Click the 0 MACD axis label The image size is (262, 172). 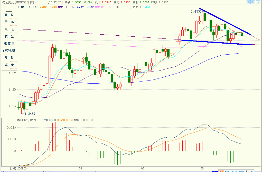pyautogui.click(x=15, y=151)
